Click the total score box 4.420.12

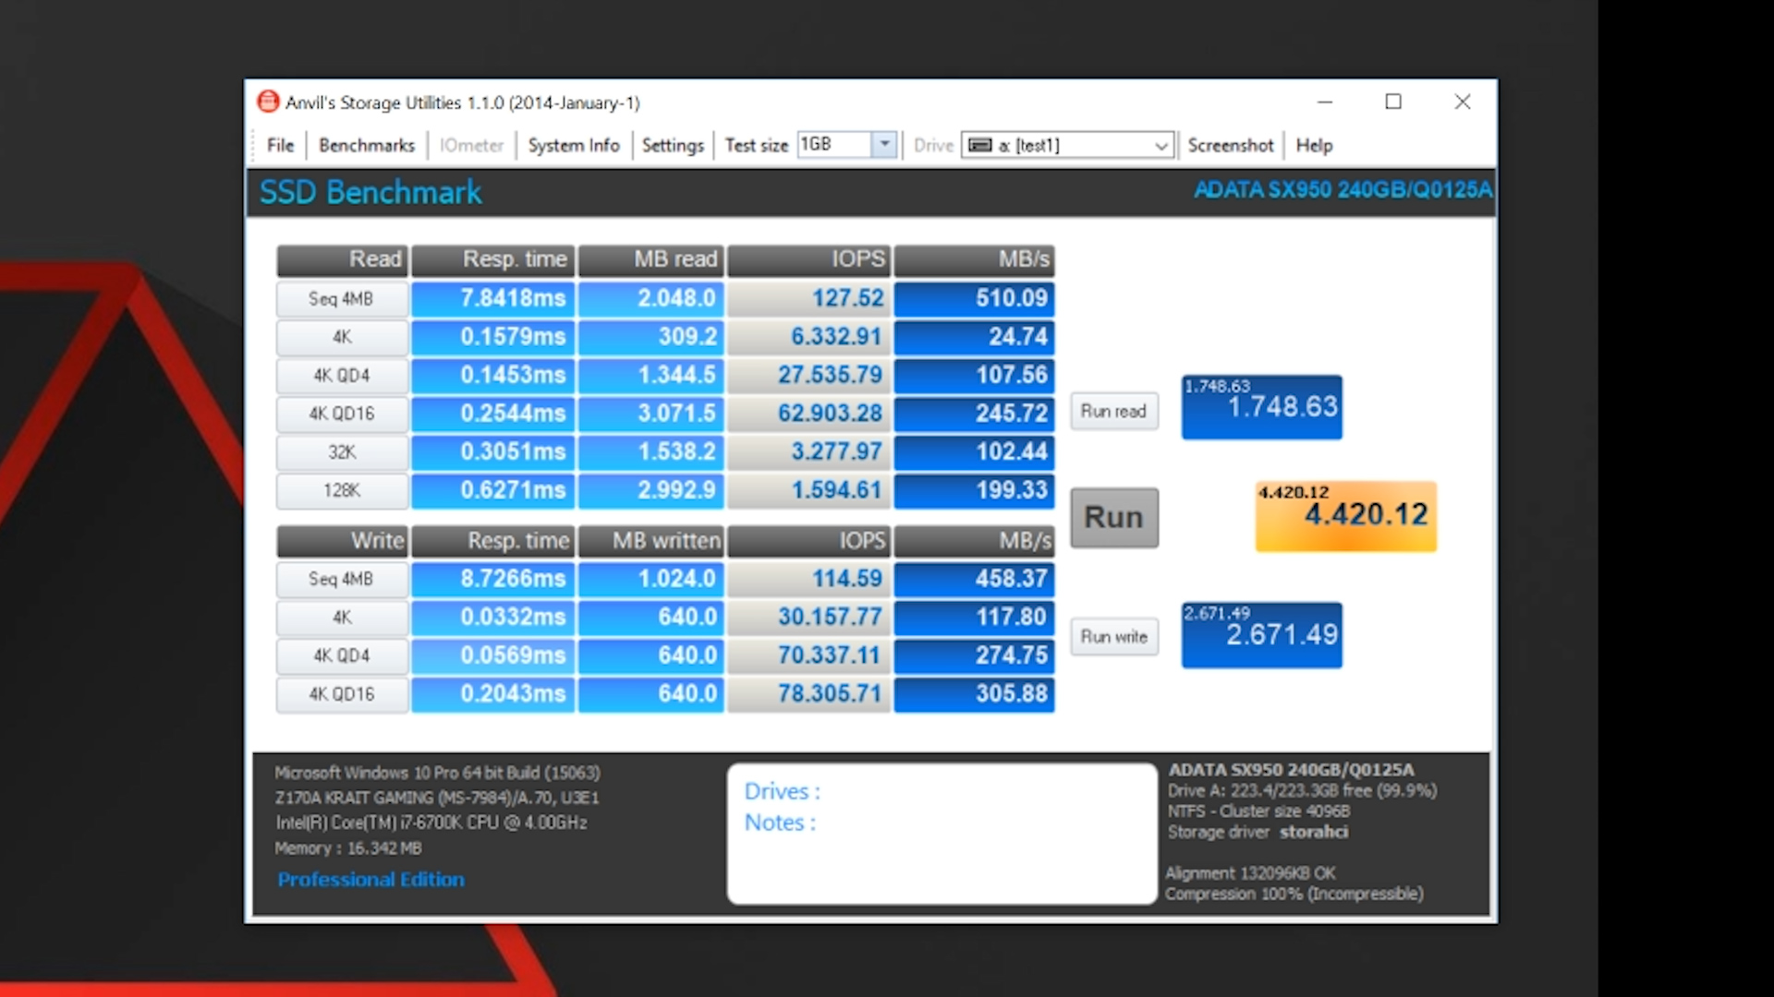click(x=1346, y=516)
